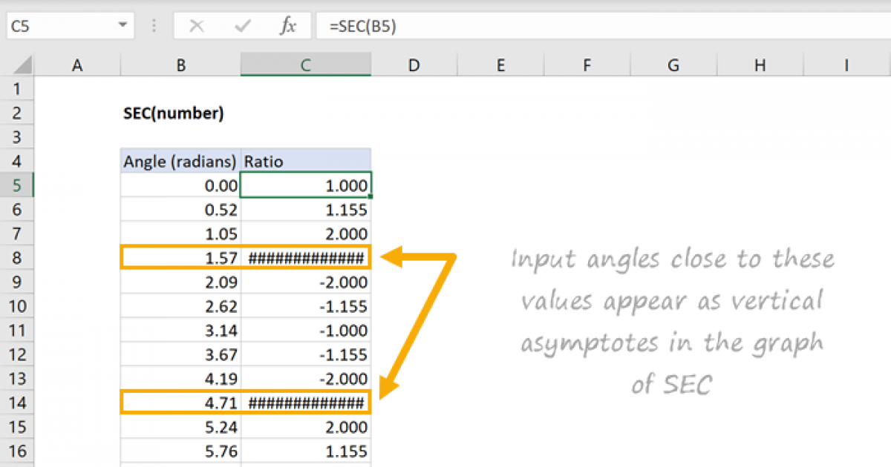Select the cell containing =SEC(B5) formula text
Image resolution: width=891 pixels, height=467 pixels.
(371, 25)
